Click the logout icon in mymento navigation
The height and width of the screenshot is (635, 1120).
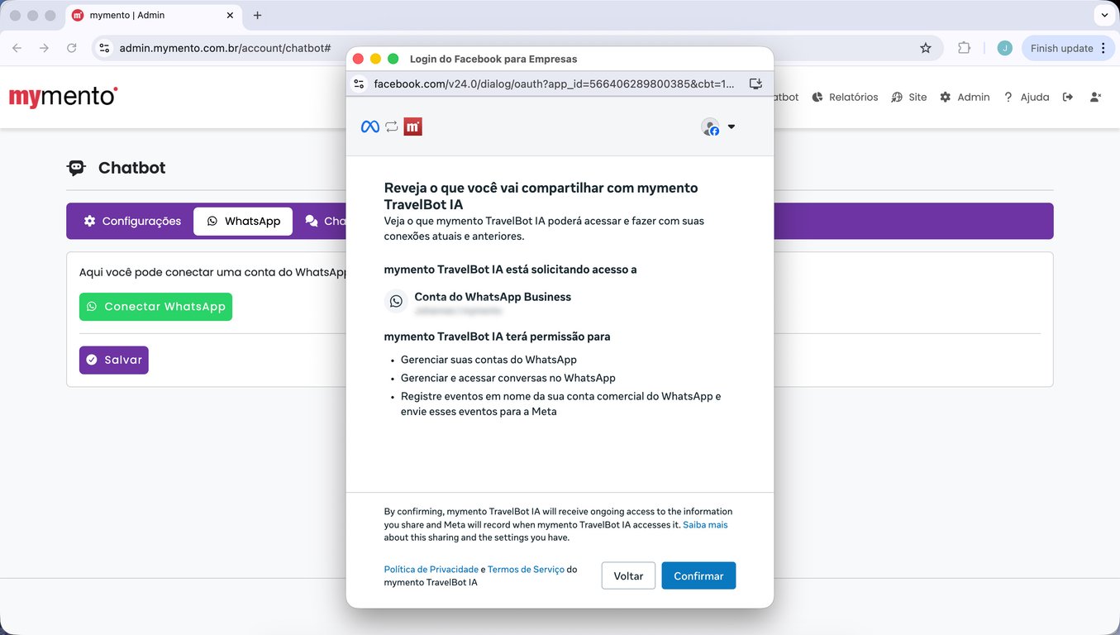click(x=1068, y=97)
